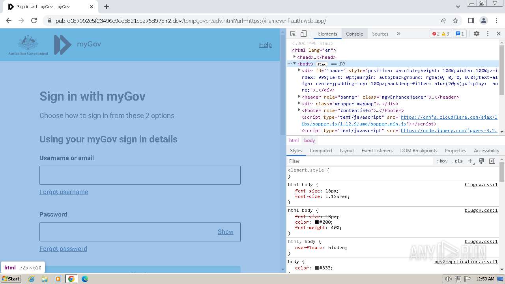Select html in DOM breadcrumb

294,140
